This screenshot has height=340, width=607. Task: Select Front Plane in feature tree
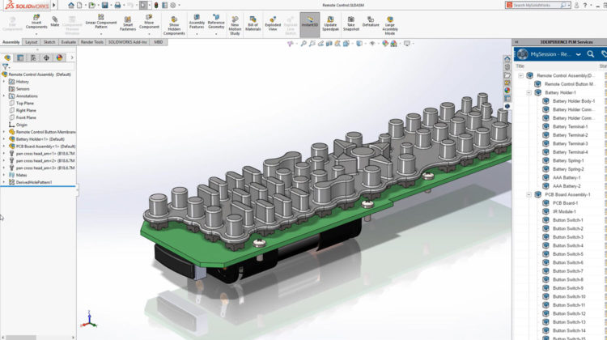point(26,117)
